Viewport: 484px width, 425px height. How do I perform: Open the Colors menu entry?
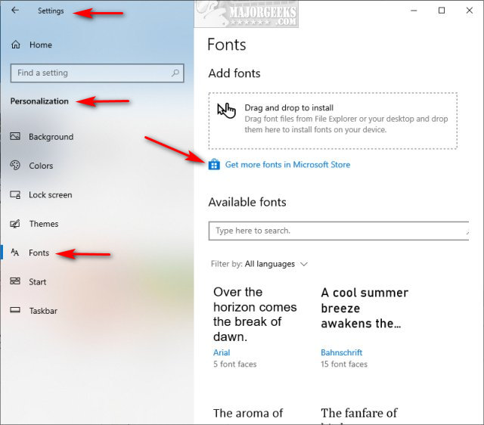(41, 166)
